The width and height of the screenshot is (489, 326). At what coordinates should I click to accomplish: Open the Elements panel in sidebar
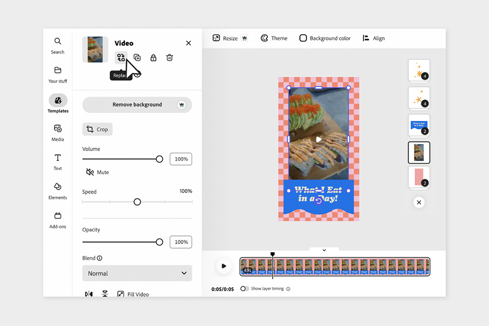pos(58,191)
